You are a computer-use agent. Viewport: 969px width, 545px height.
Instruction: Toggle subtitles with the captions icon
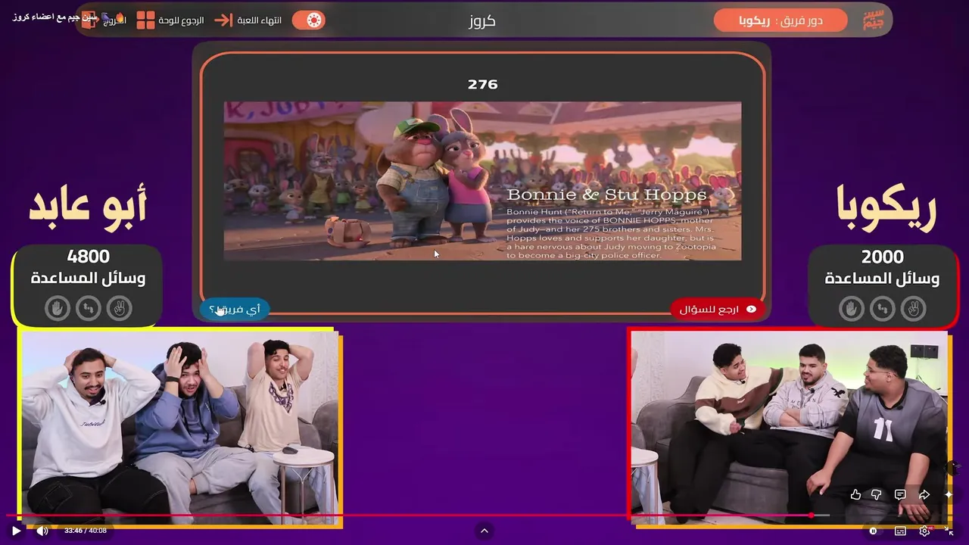[900, 531]
